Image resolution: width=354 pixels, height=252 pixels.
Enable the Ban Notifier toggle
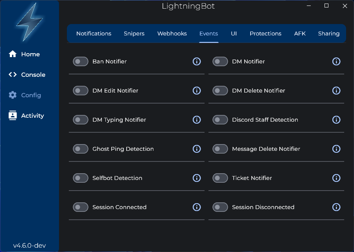(80, 61)
